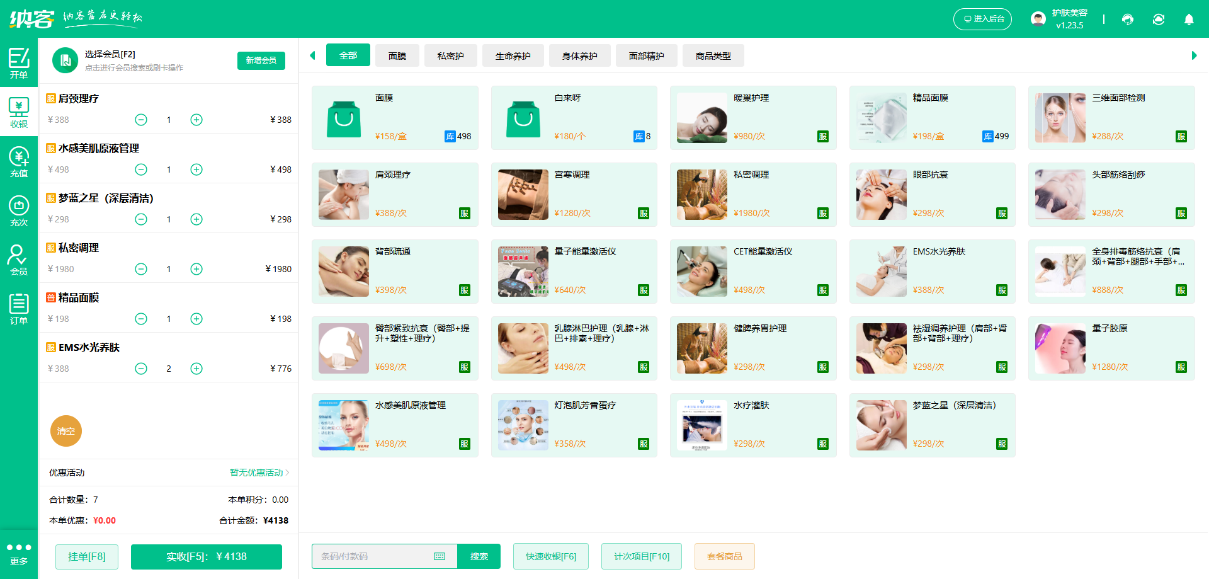Select the 充值 recharge sidebar icon
This screenshot has height=579, width=1209.
pos(19,162)
